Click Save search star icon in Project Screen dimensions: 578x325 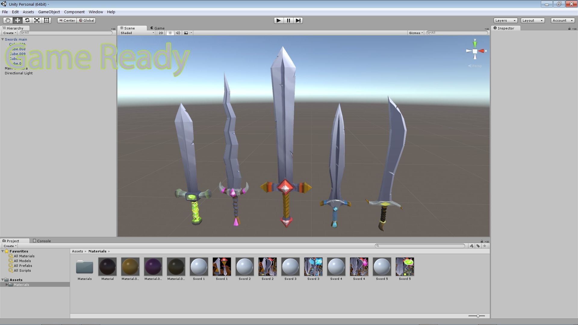point(484,246)
